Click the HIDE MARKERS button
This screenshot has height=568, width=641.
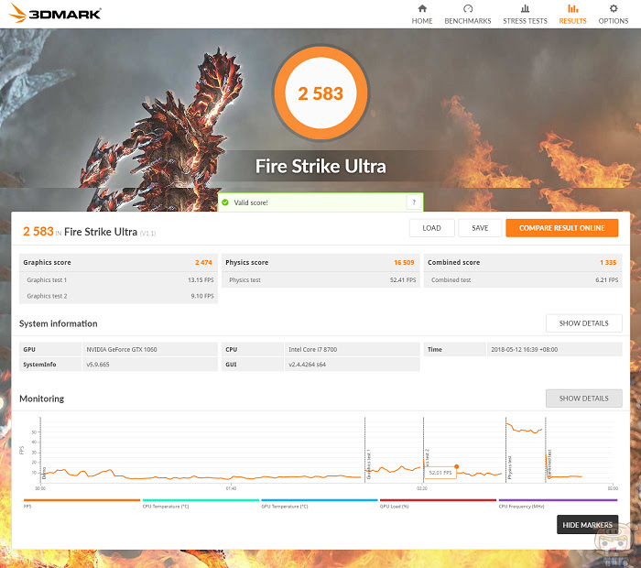[x=588, y=525]
